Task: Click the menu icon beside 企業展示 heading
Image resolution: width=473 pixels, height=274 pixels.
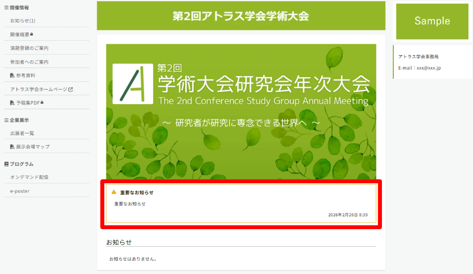Action: click(x=6, y=120)
